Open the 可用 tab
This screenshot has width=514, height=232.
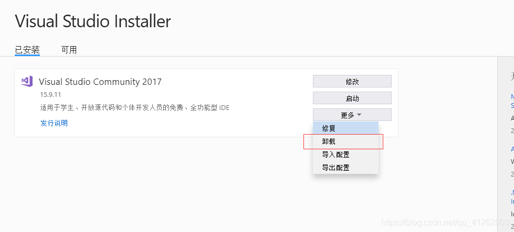tap(69, 50)
